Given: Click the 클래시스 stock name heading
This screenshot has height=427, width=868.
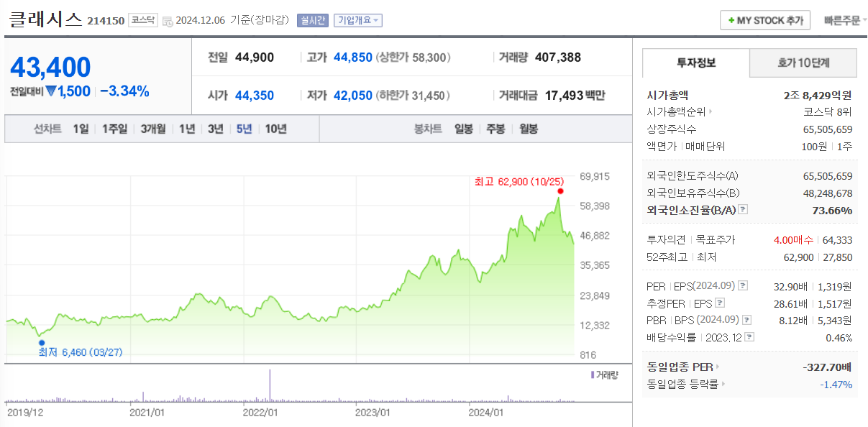Looking at the screenshot, I should pos(45,19).
